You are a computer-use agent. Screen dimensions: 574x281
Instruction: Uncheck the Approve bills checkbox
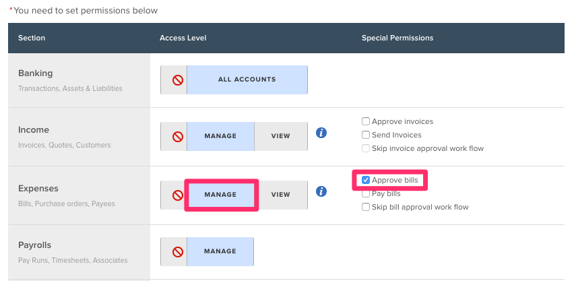365,180
